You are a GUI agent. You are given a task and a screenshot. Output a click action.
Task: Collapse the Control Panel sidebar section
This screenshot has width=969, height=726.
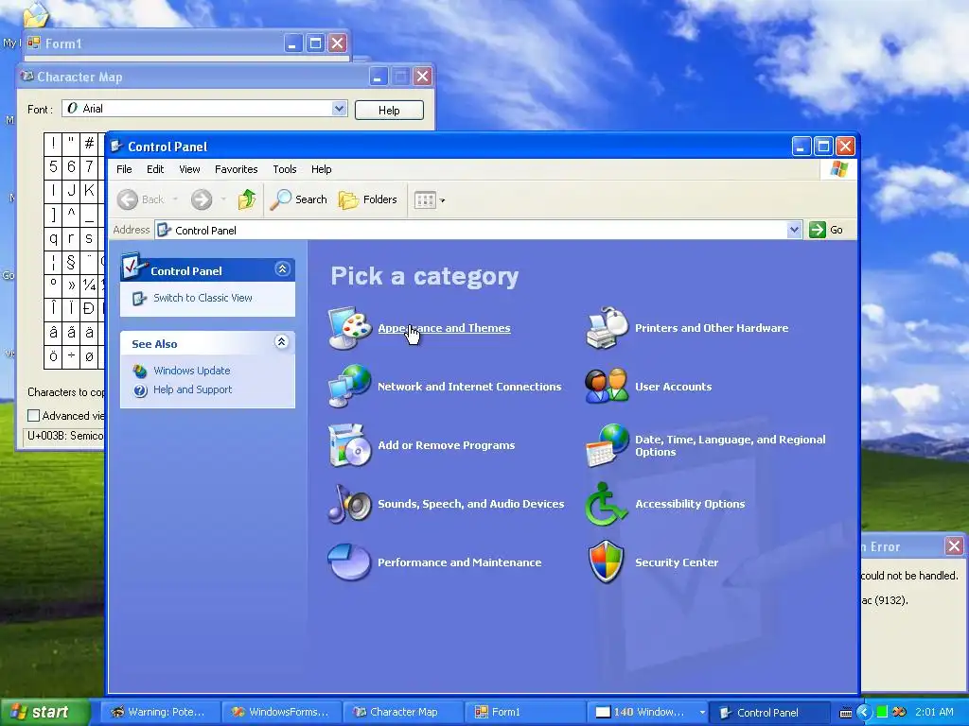click(x=282, y=269)
